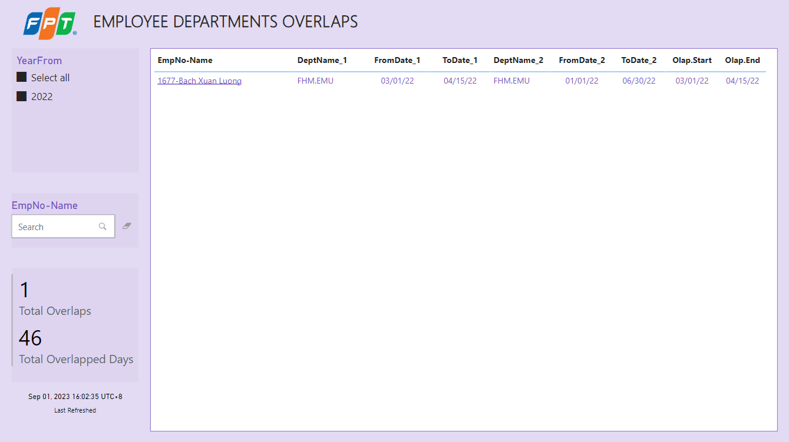Sort by Olap.End column header
The height and width of the screenshot is (442, 789).
click(742, 60)
